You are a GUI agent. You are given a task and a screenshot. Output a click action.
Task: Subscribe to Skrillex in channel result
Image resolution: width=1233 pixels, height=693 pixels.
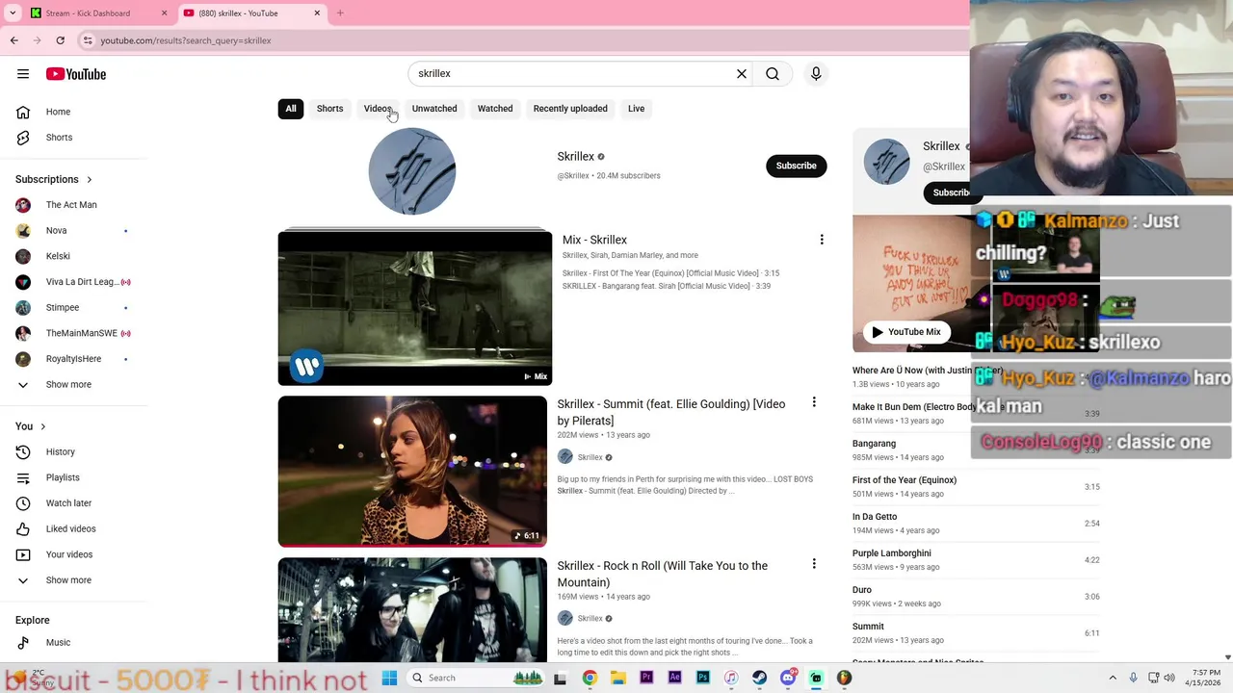tap(796, 166)
